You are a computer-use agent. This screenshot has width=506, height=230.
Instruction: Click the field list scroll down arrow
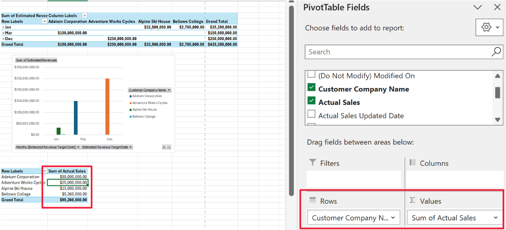coord(497,120)
